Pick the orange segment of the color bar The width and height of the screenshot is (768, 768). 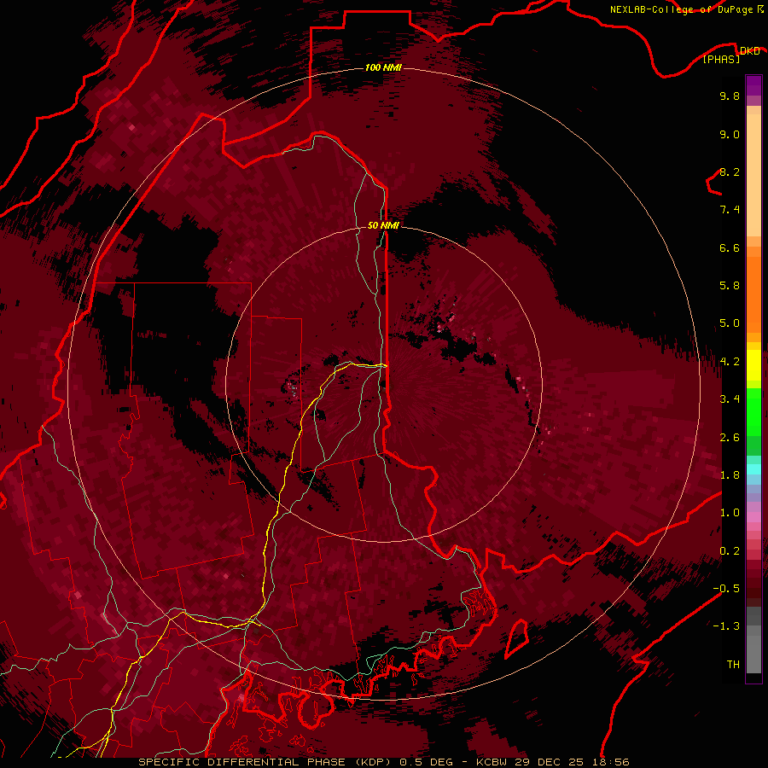[x=753, y=294]
